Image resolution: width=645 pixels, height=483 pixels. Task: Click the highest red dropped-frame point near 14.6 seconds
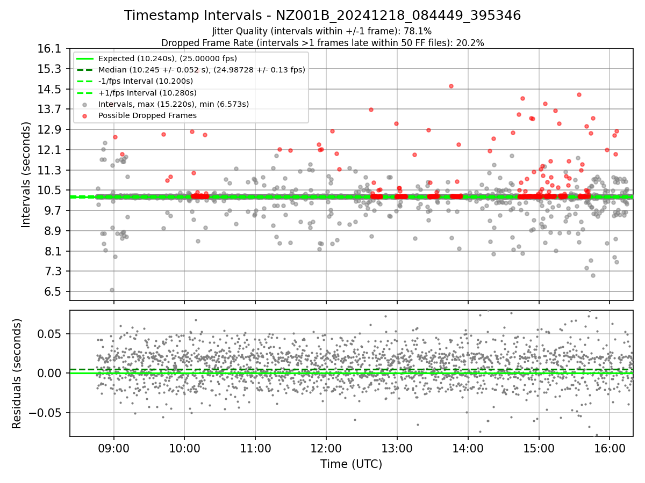pyautogui.click(x=451, y=86)
